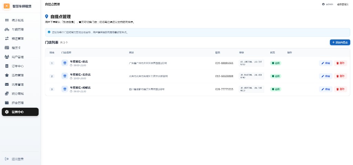Click the sort number badge 2

52,76
